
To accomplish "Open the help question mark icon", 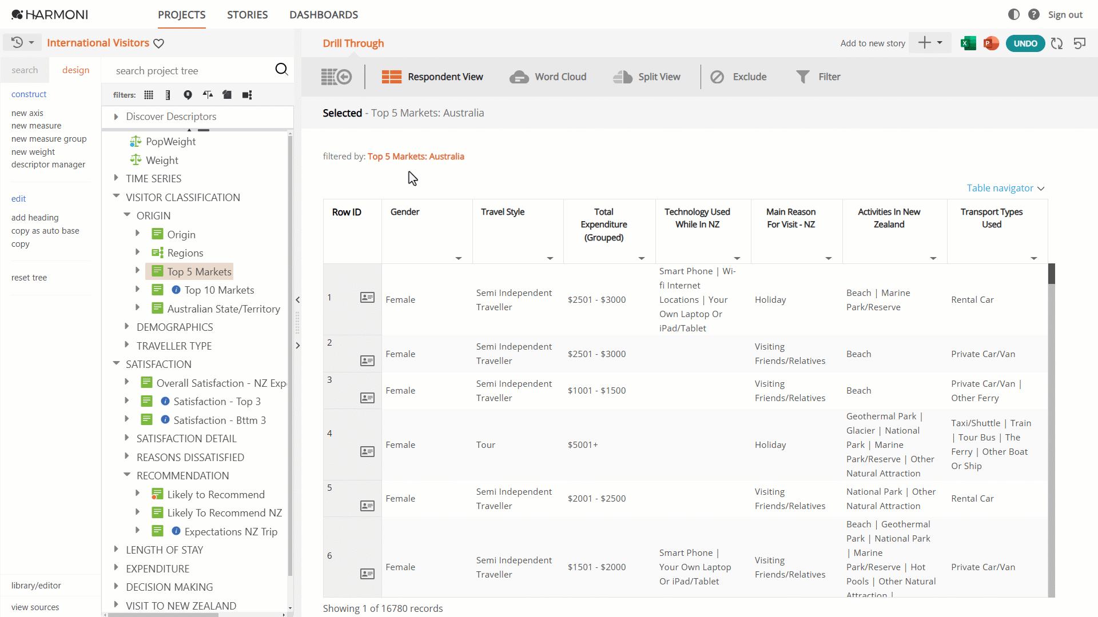I will [x=1034, y=14].
